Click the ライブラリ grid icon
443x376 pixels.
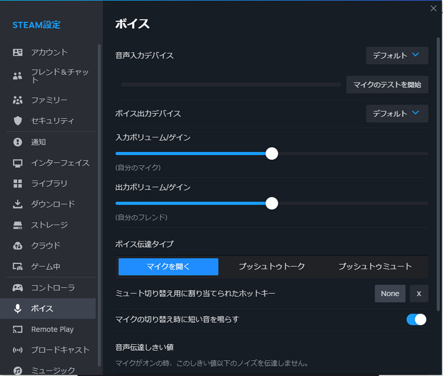pyautogui.click(x=18, y=183)
